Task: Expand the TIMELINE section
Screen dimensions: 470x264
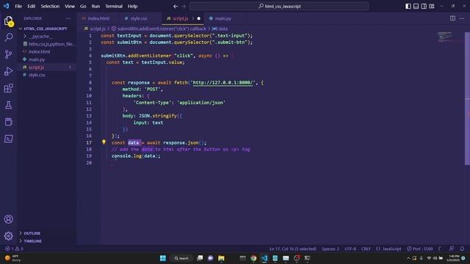Action: (32, 241)
